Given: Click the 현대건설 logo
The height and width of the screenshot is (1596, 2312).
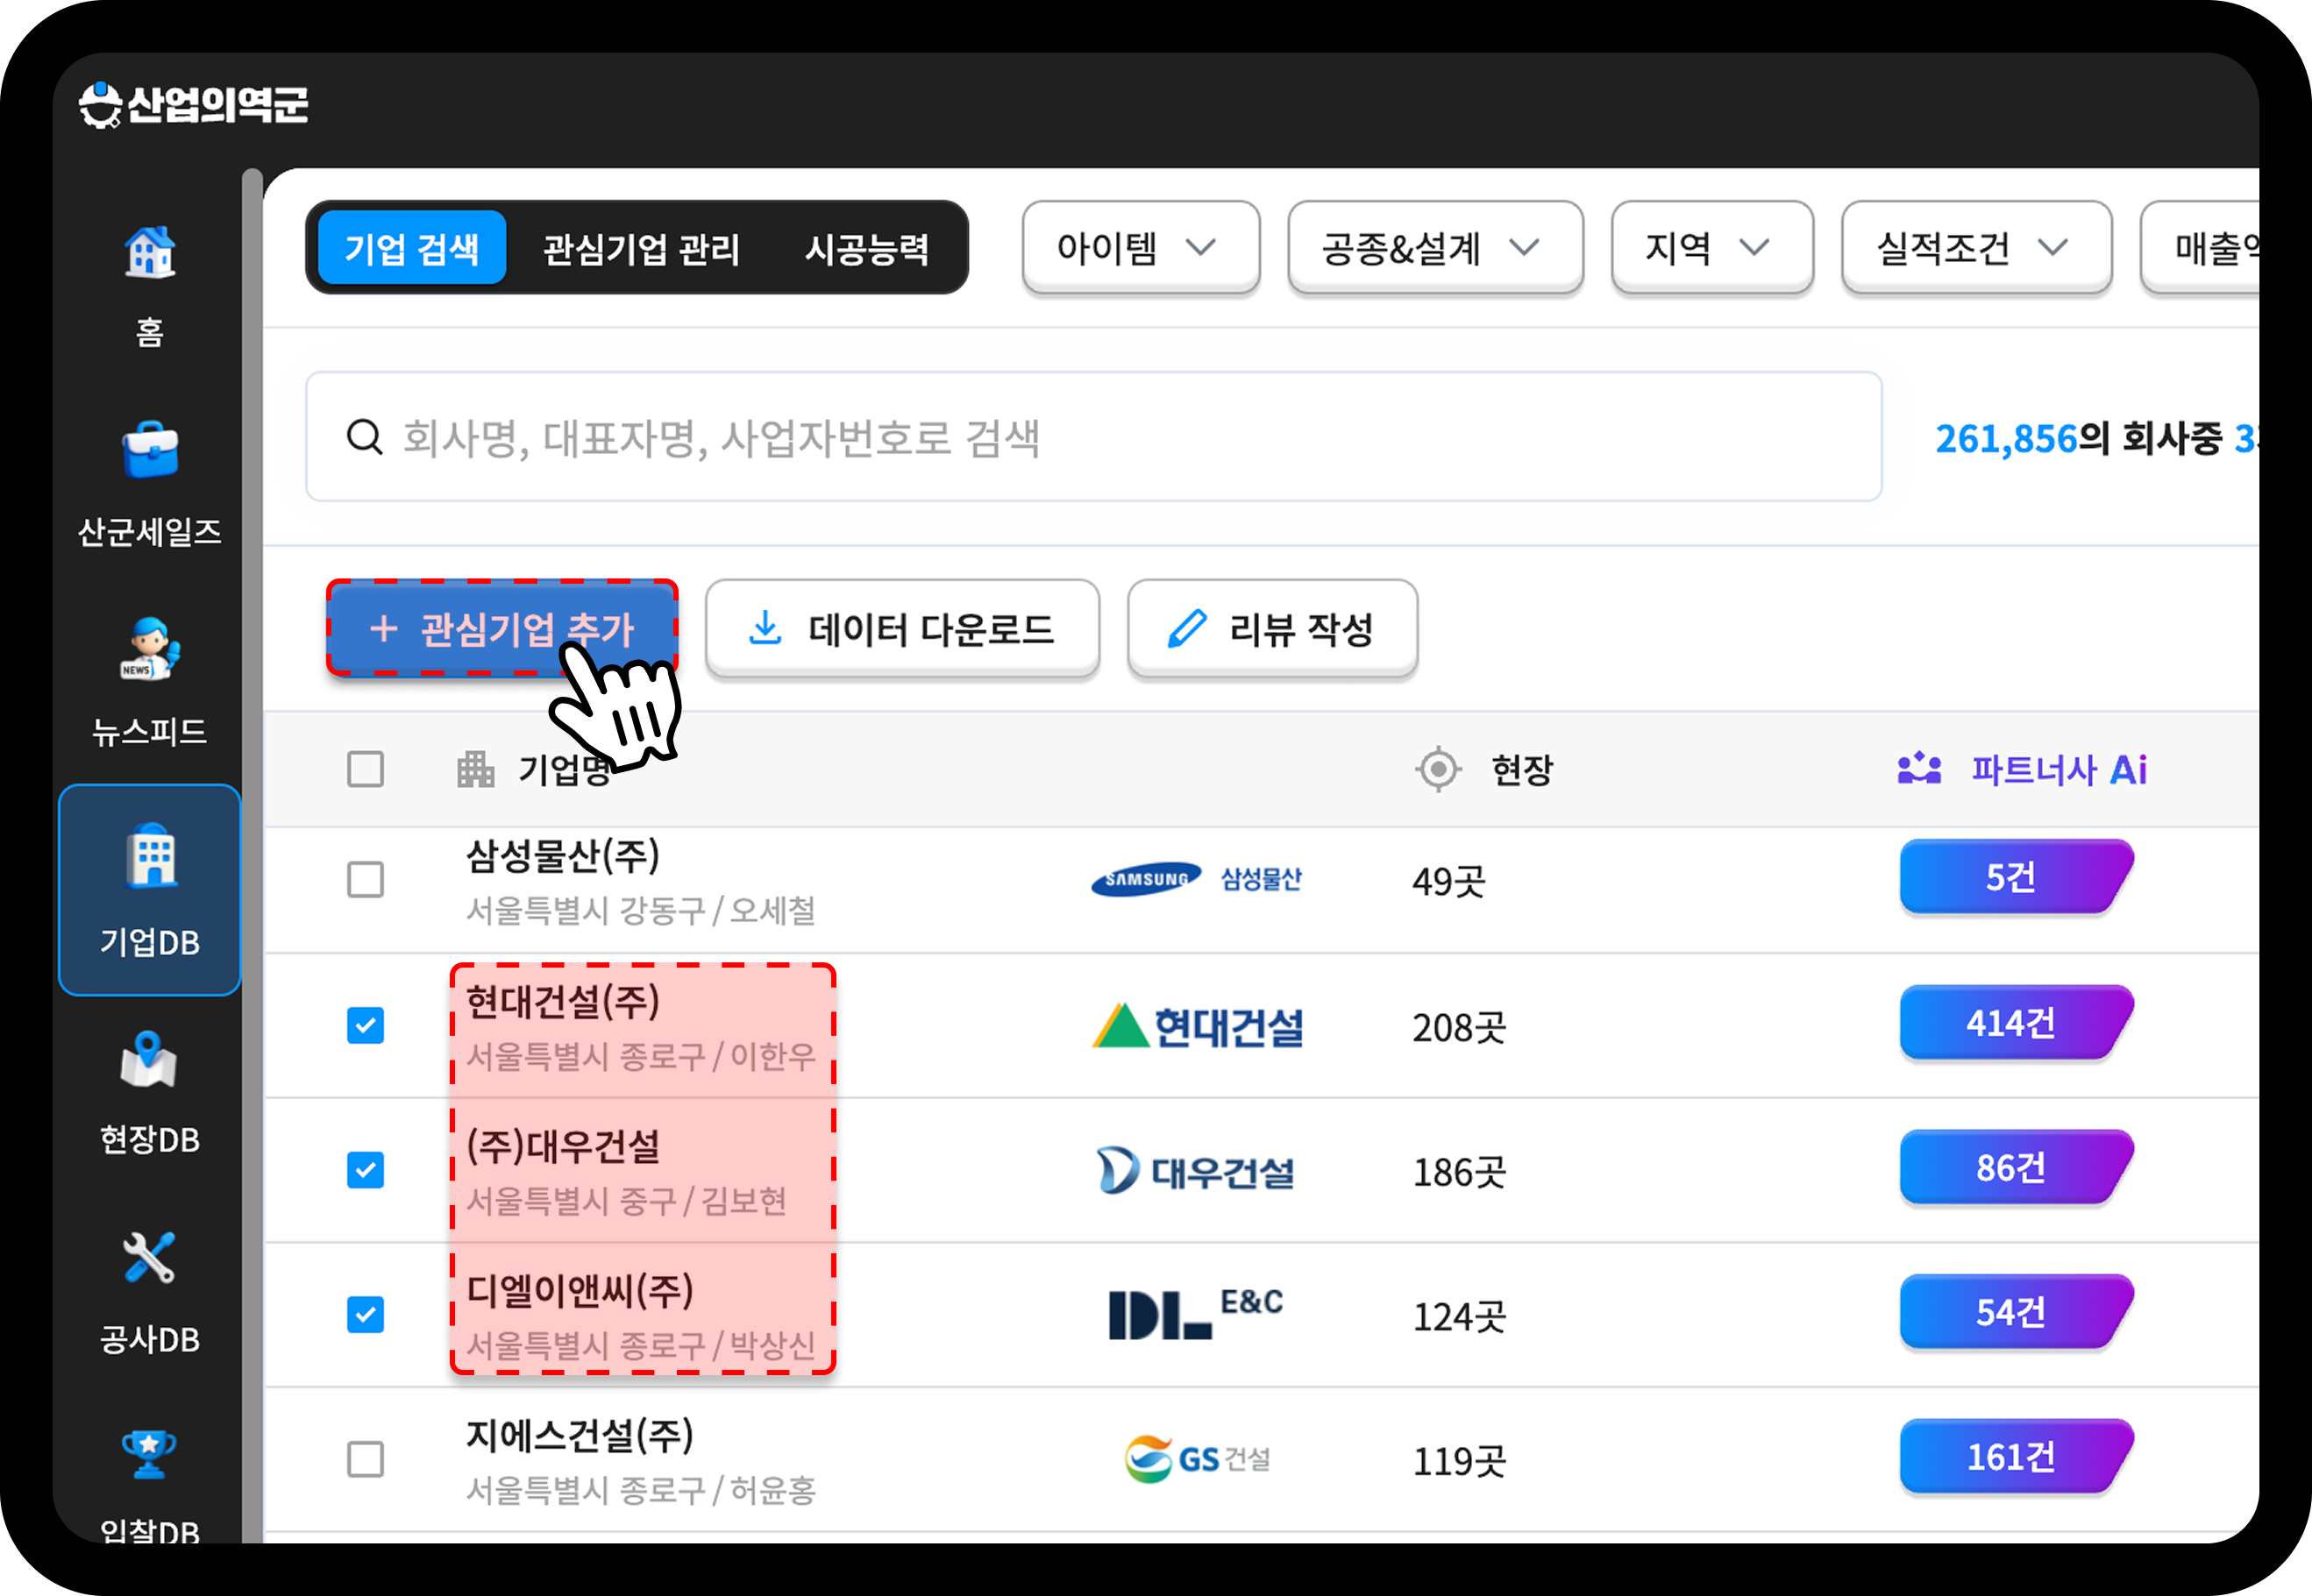Looking at the screenshot, I should tap(1199, 1026).
